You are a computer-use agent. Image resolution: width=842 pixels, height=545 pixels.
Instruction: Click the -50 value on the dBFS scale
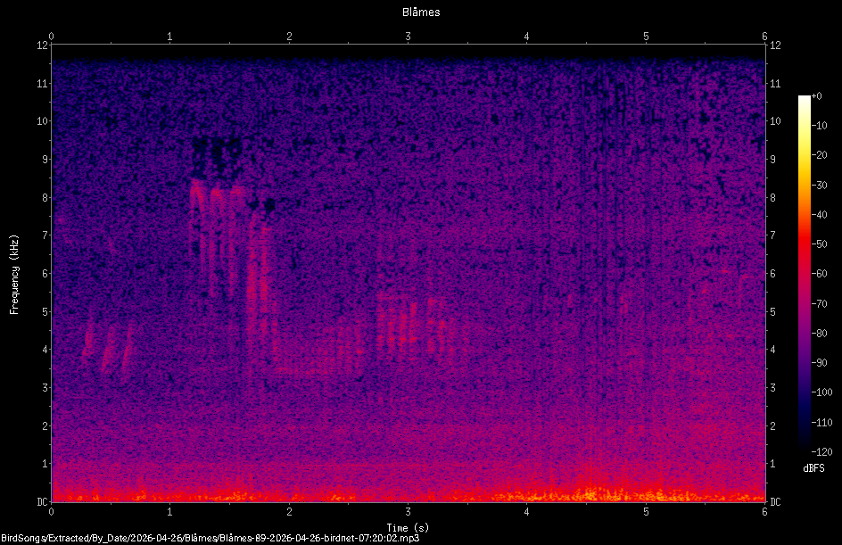point(820,244)
